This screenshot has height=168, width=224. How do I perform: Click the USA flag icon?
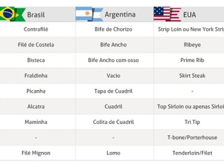(167, 14)
